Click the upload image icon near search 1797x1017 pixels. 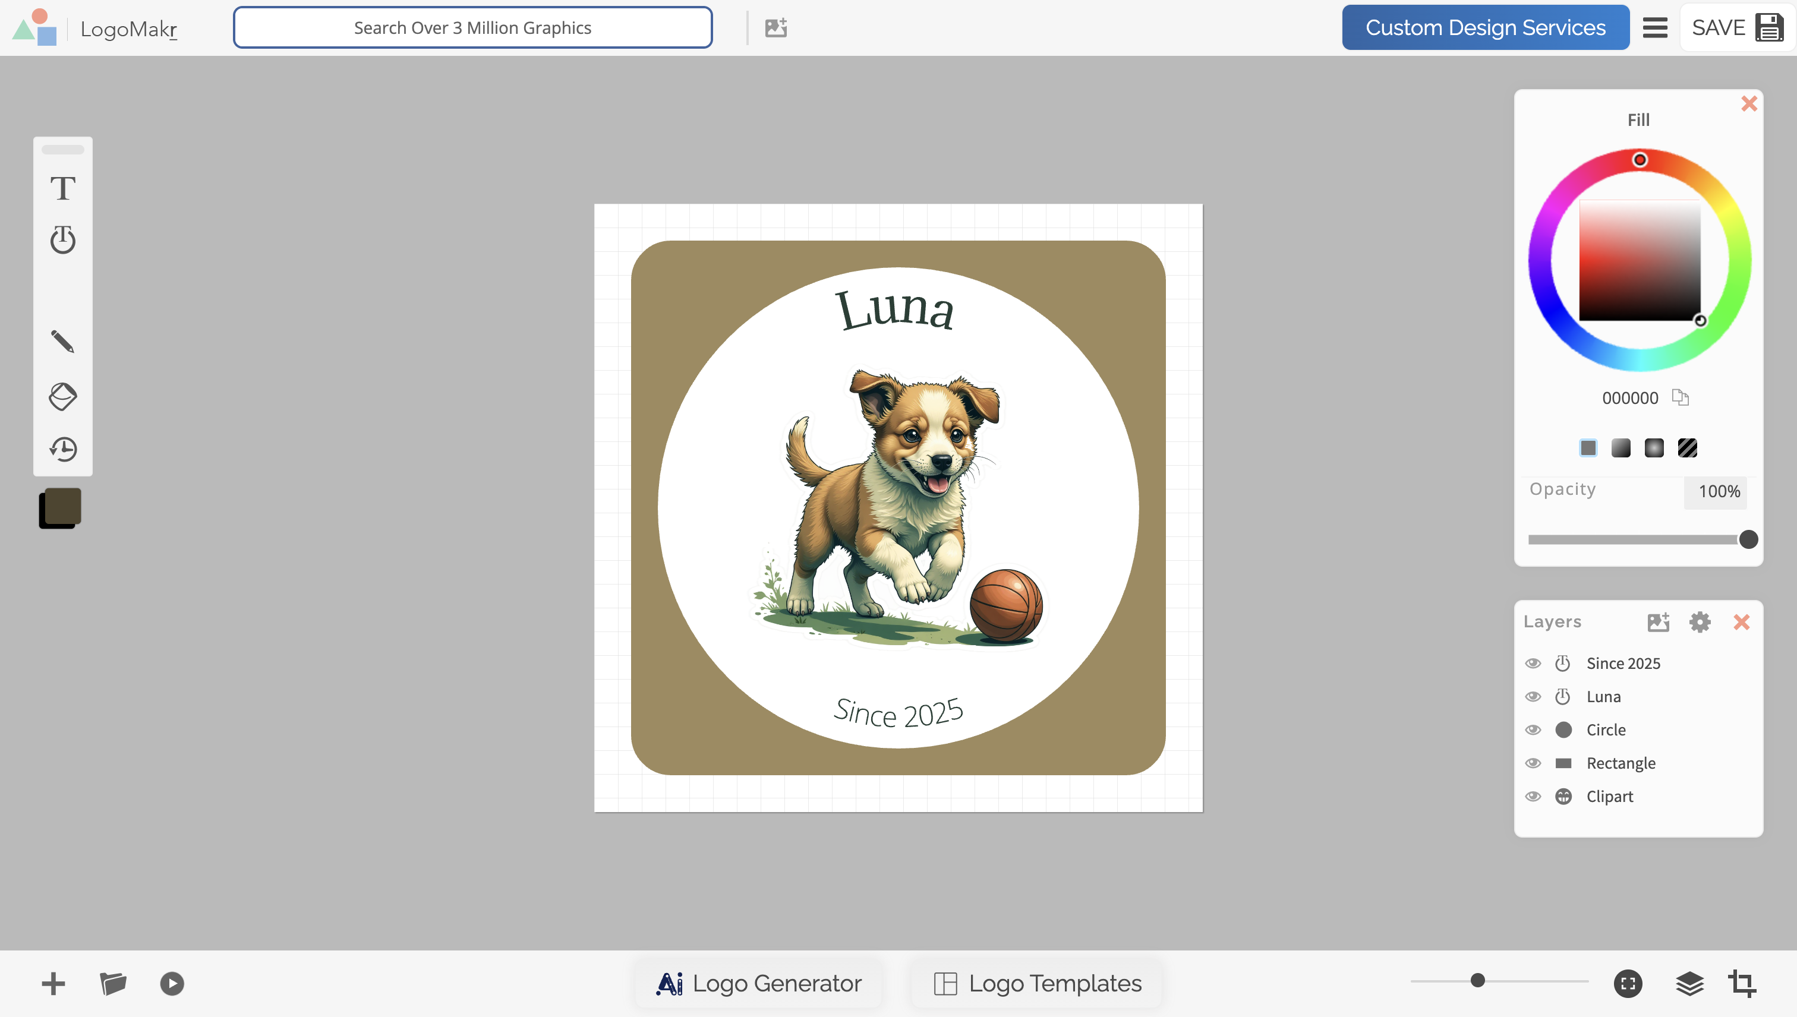click(x=775, y=28)
